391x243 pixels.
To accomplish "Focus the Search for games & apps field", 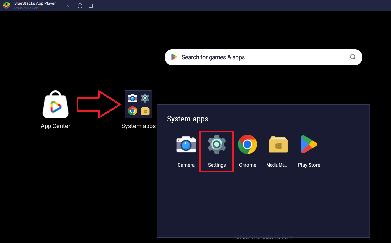I will coord(263,57).
